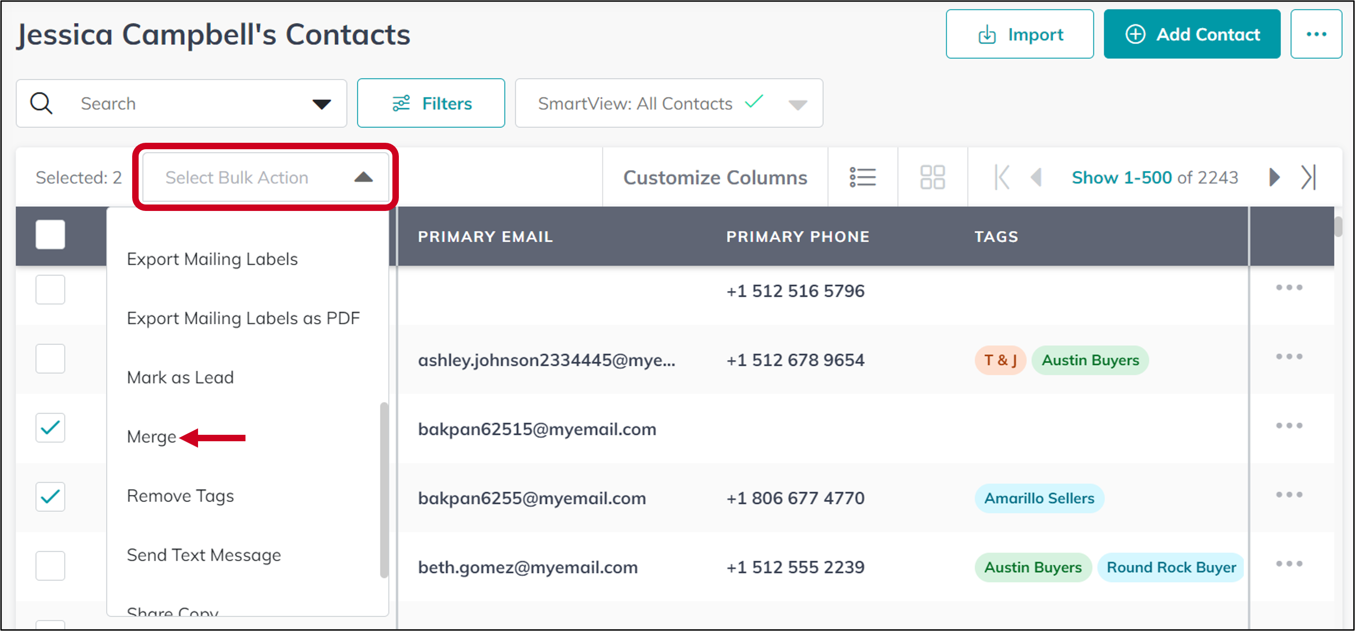Click the bulk action list scrollbar

coord(384,490)
